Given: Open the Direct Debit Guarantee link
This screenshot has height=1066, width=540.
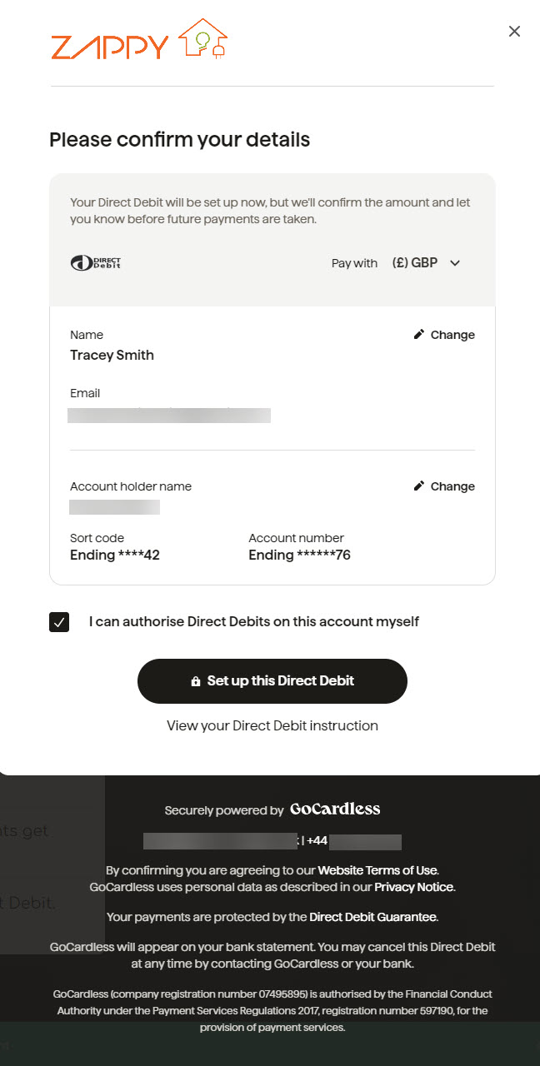Looking at the screenshot, I should click(372, 917).
